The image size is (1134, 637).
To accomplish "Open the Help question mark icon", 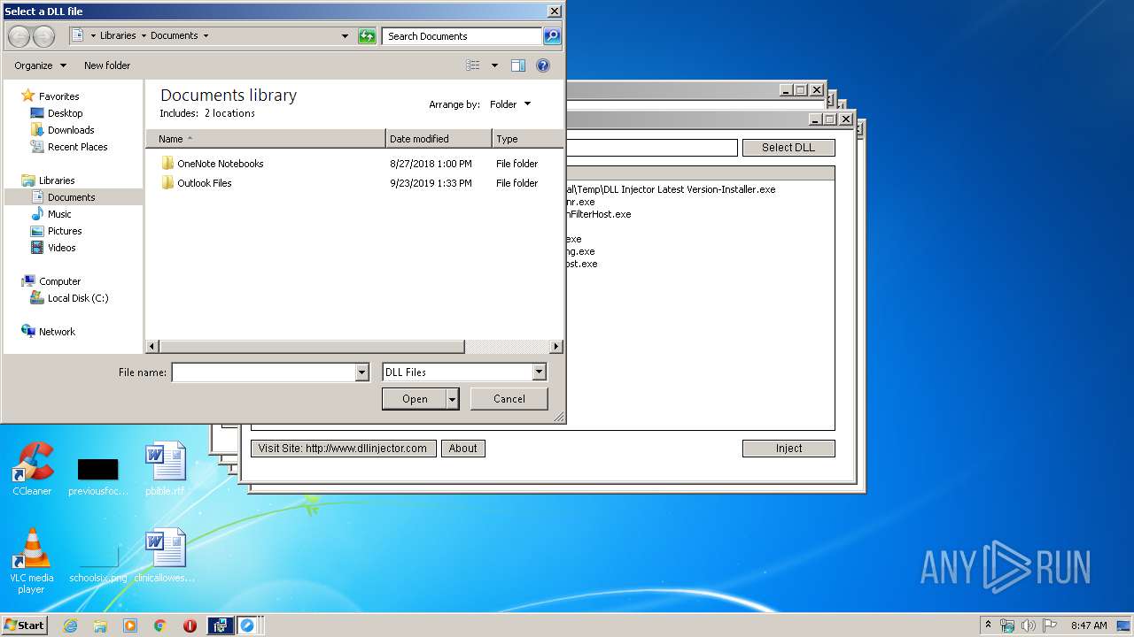I will pyautogui.click(x=543, y=65).
